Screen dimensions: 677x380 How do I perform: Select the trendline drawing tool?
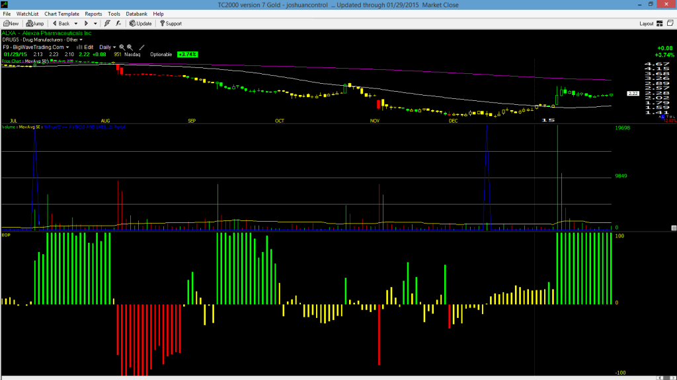tap(141, 47)
